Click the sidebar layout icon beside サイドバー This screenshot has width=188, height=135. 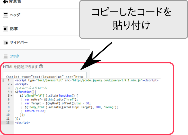click(x=5, y=42)
